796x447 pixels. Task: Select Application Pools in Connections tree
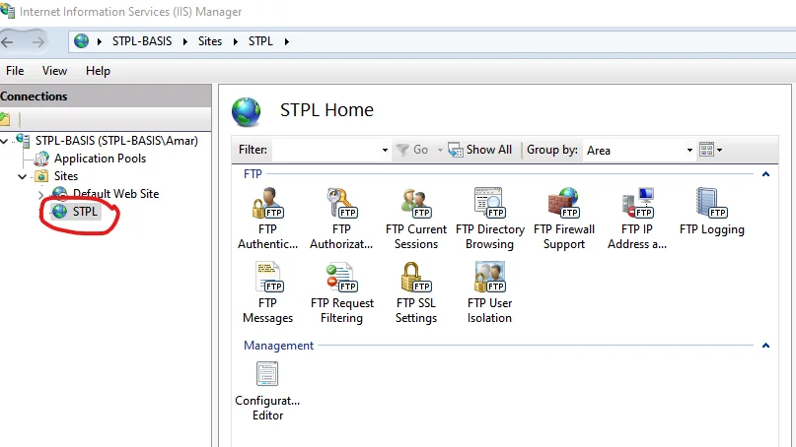(100, 159)
